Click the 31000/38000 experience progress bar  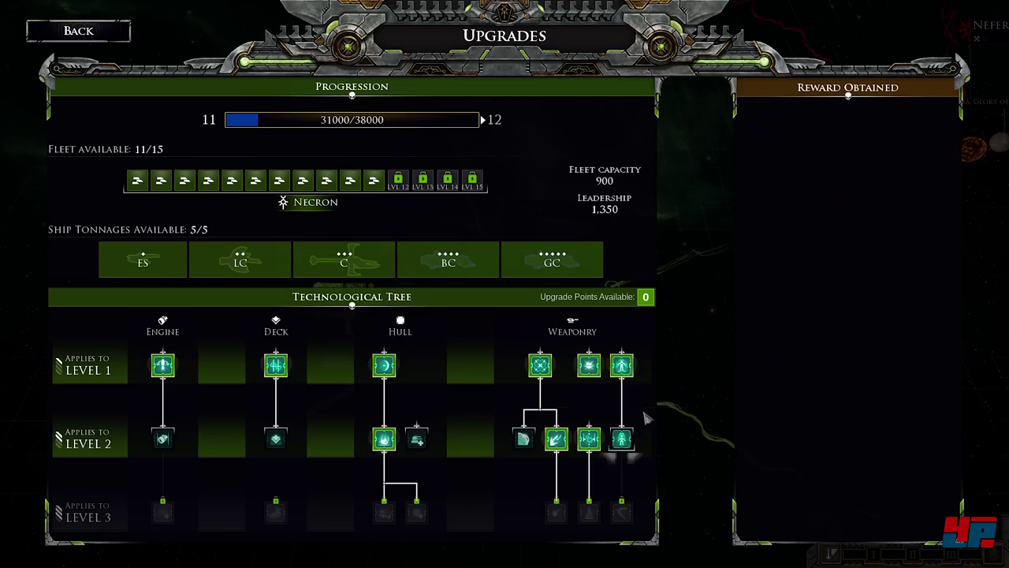pyautogui.click(x=352, y=120)
